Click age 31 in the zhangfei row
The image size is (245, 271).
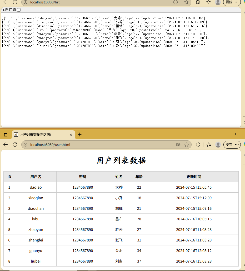139,240
